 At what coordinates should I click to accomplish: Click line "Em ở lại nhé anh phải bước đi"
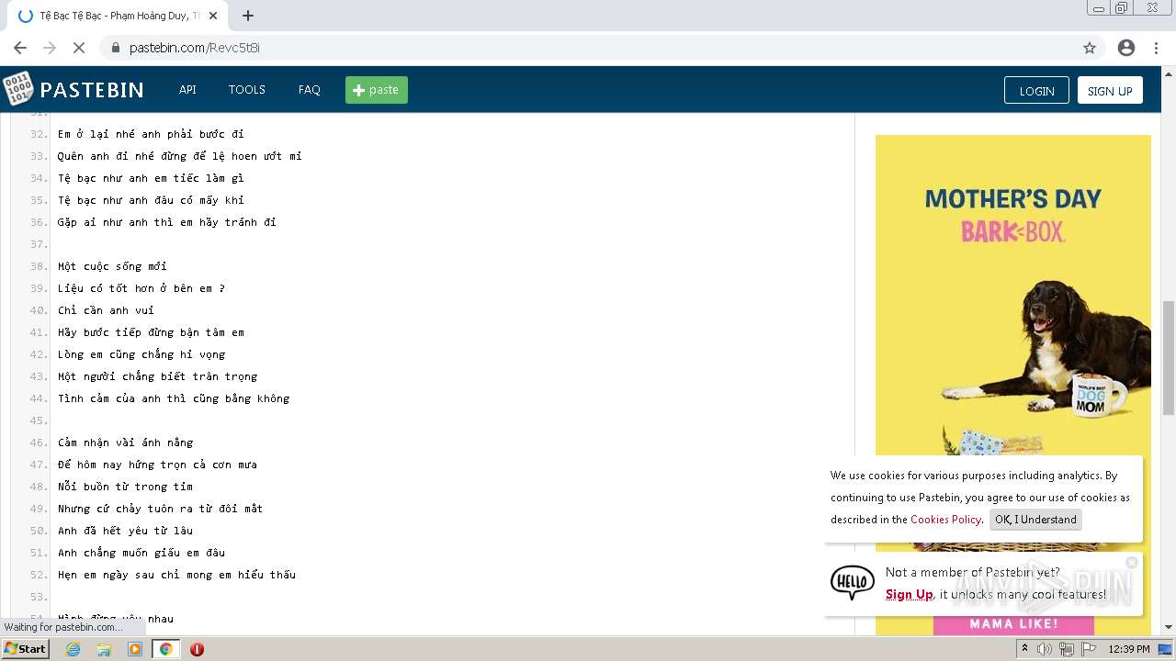[151, 134]
